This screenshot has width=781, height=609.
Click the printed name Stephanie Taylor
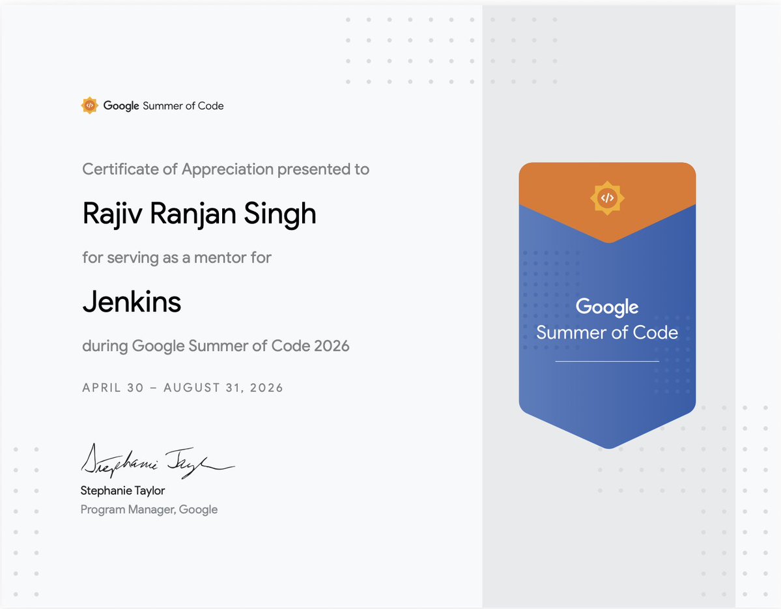[122, 491]
